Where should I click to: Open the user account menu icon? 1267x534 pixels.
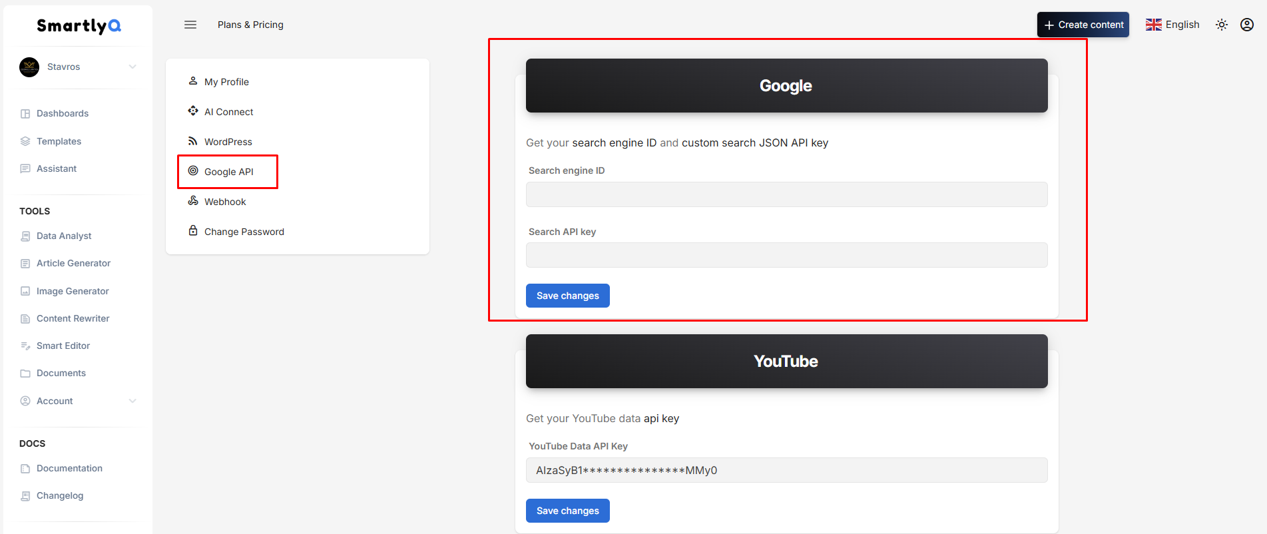[1247, 25]
